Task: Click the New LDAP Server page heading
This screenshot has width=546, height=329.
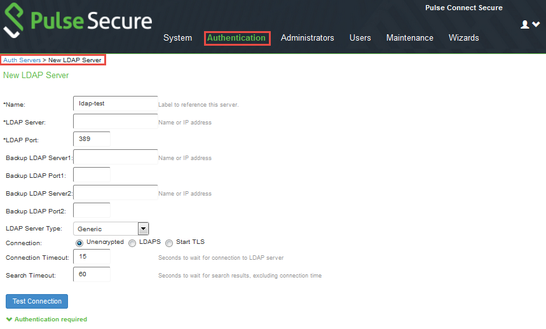Action: point(36,75)
